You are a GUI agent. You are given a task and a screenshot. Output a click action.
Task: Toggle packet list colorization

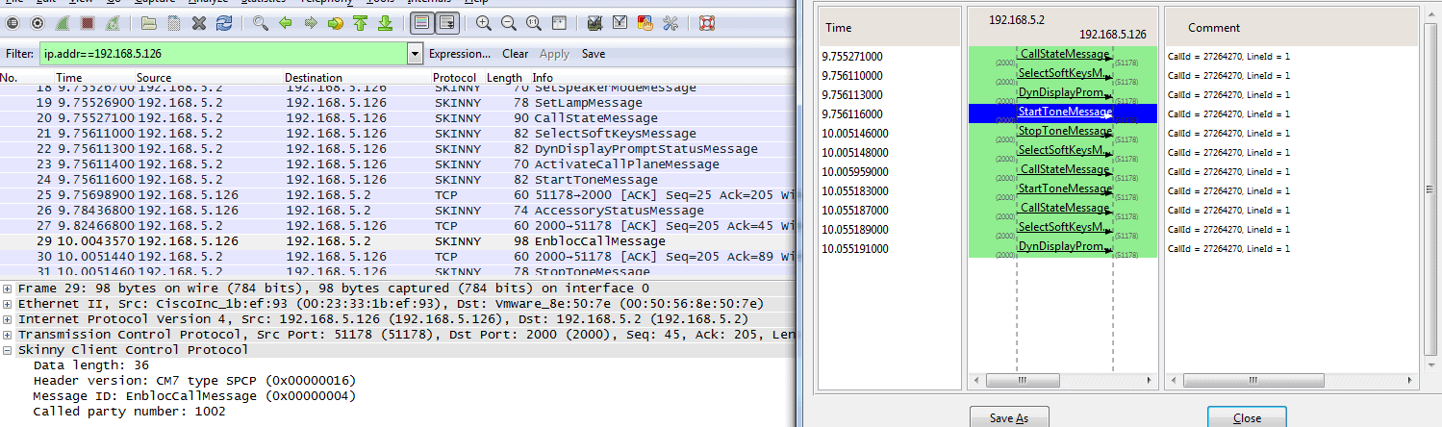point(421,22)
